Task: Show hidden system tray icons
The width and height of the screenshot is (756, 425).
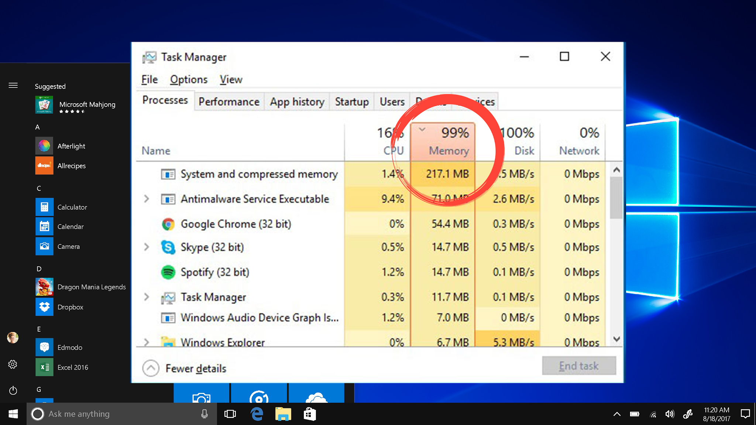Action: pyautogui.click(x=617, y=414)
